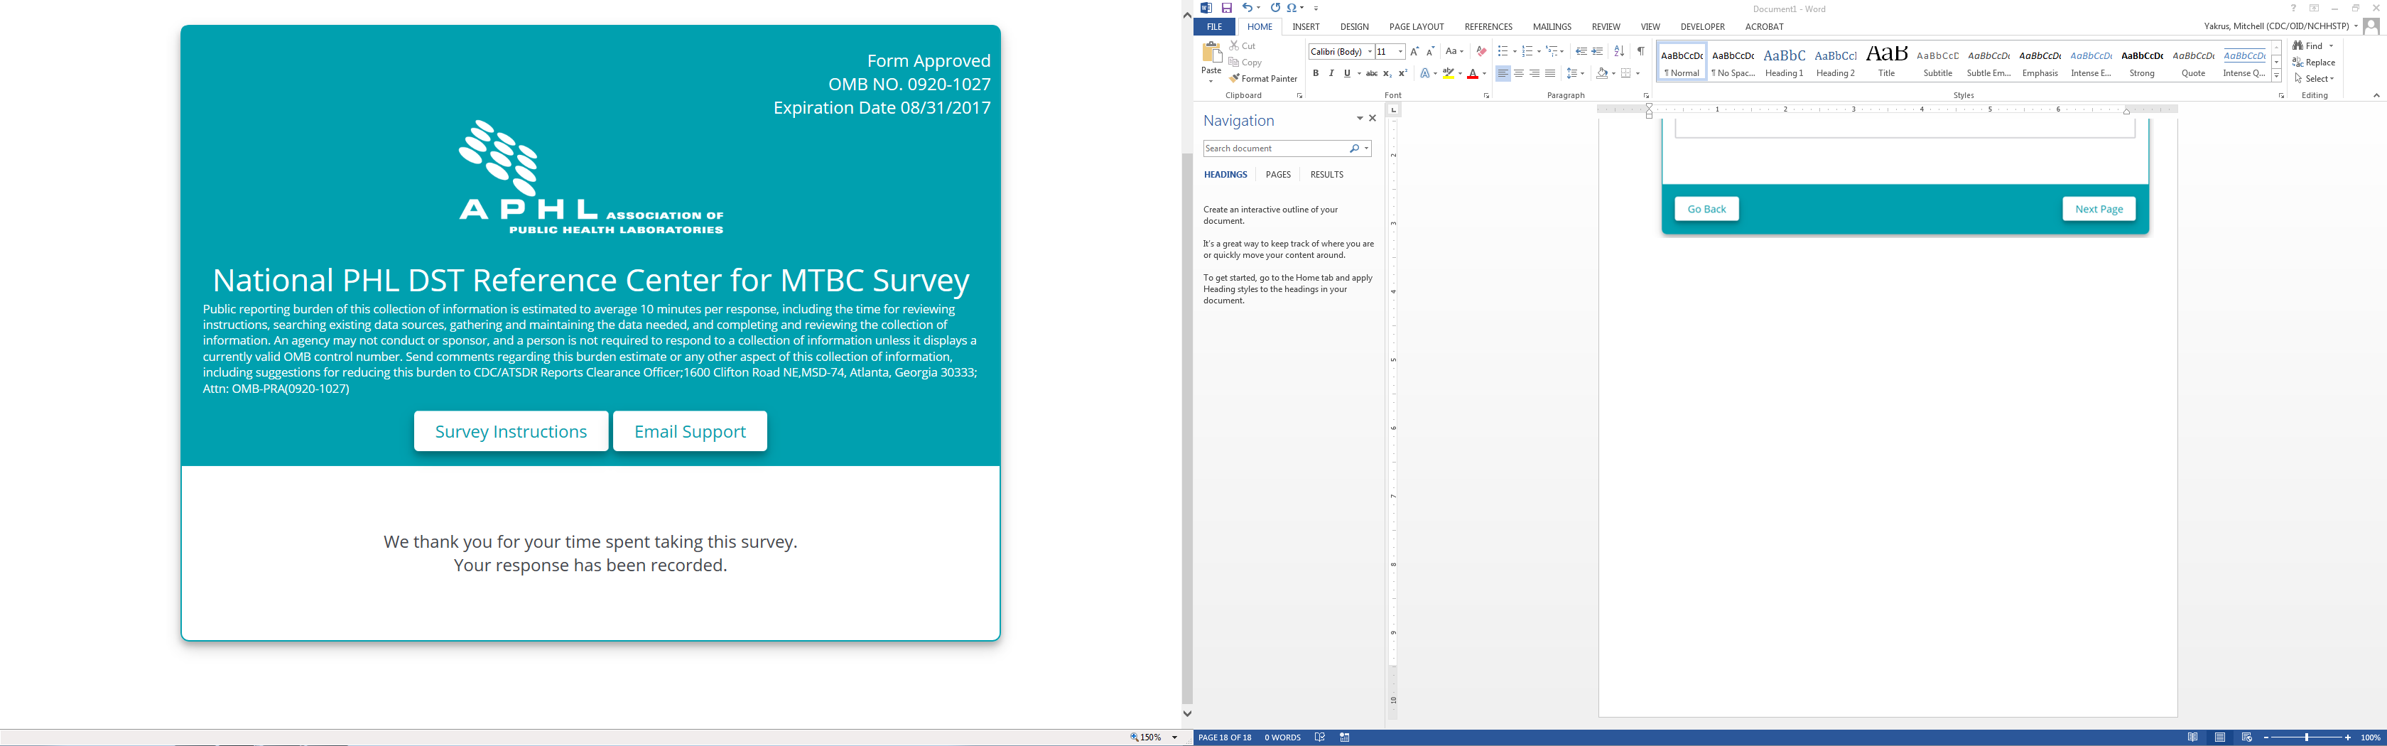Open the Paragraph dialog launcher

tap(1646, 95)
